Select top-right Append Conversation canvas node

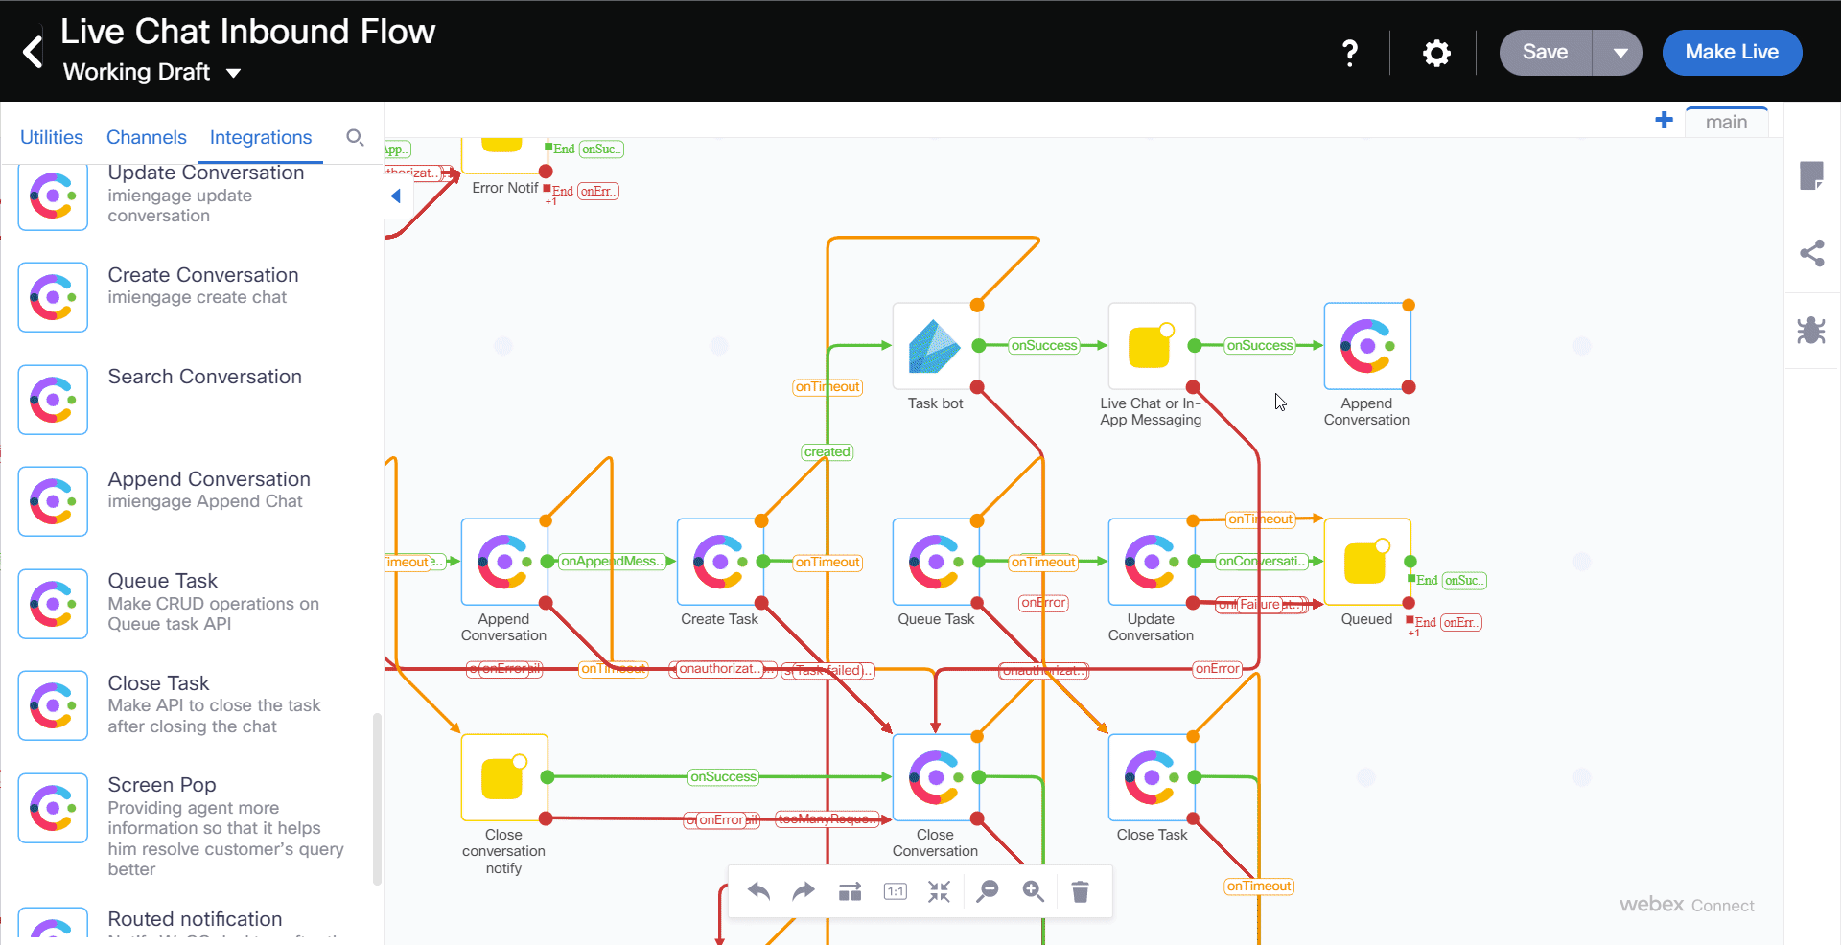[x=1366, y=346]
